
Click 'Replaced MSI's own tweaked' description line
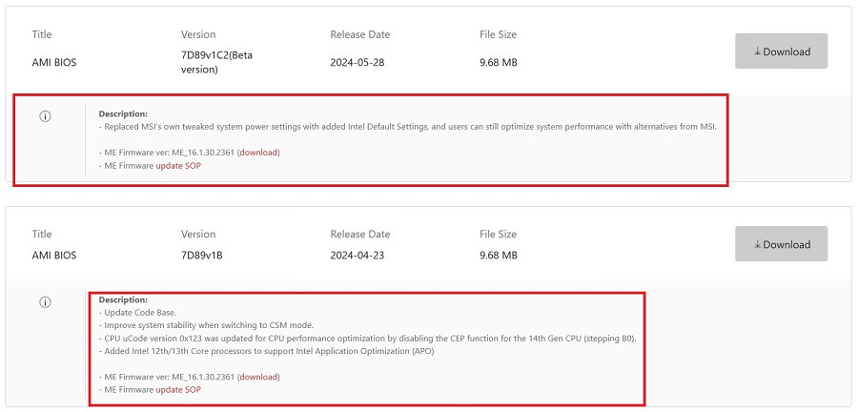(x=408, y=127)
